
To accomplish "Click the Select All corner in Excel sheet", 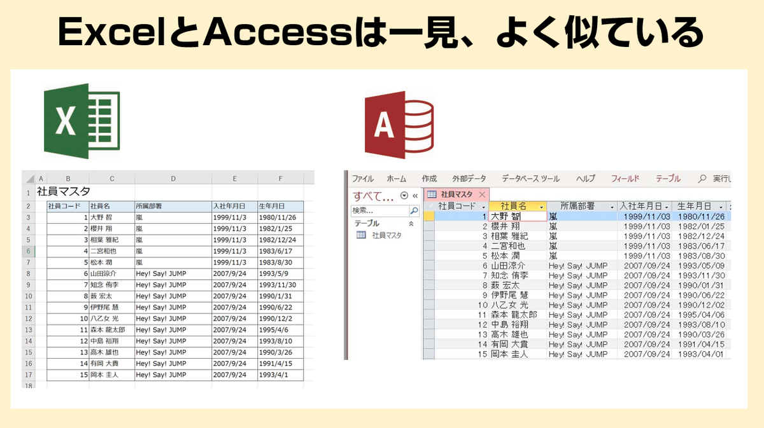I will (29, 179).
